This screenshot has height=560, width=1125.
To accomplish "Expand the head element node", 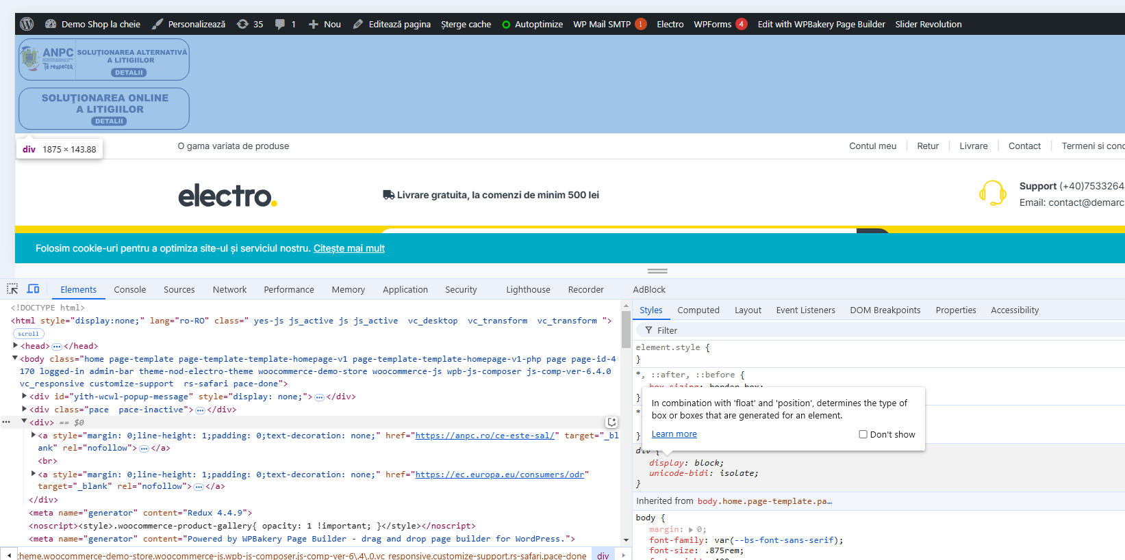I will click(16, 346).
